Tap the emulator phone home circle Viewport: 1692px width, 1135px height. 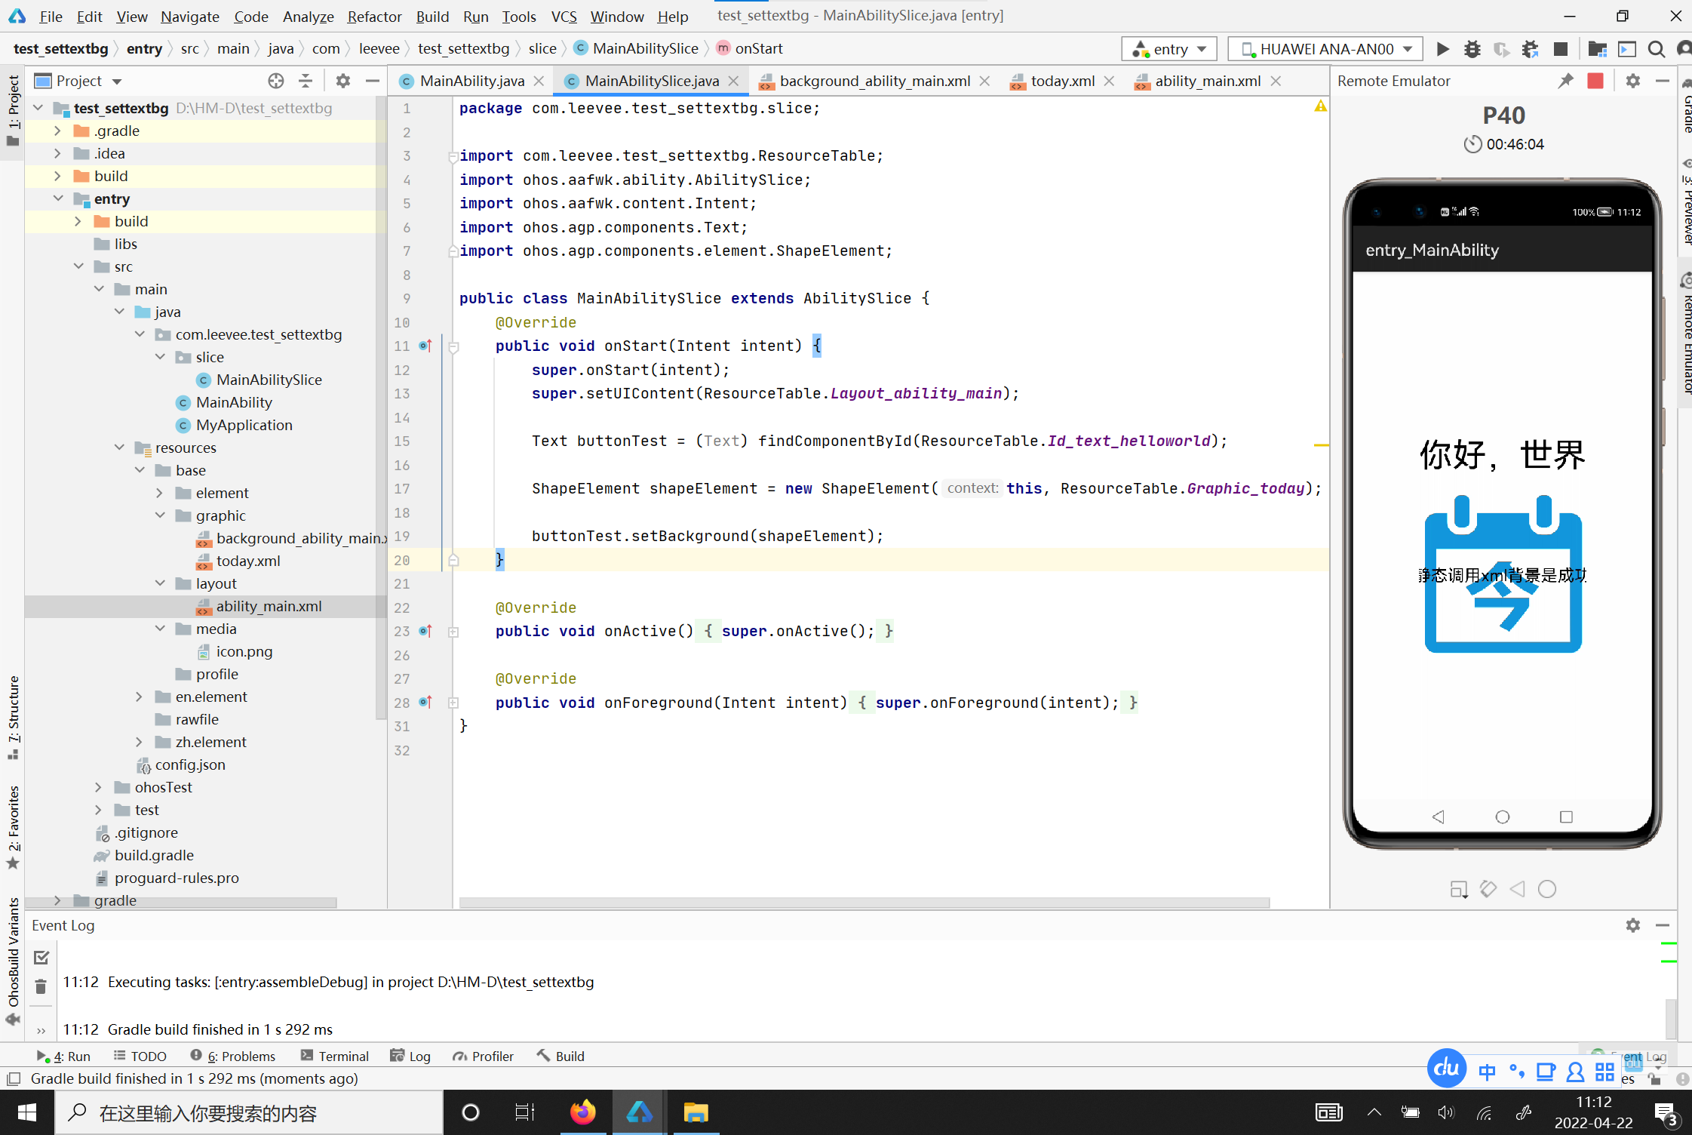1503,817
